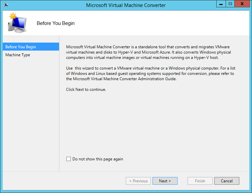Click the wizard computer icon in header
252x193 pixels.
(x=17, y=23)
